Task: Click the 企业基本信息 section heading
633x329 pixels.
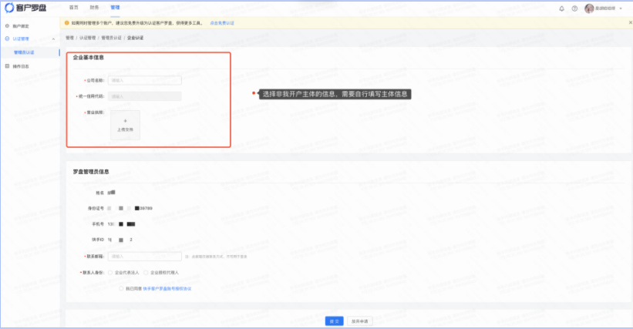Action: pyautogui.click(x=89, y=58)
